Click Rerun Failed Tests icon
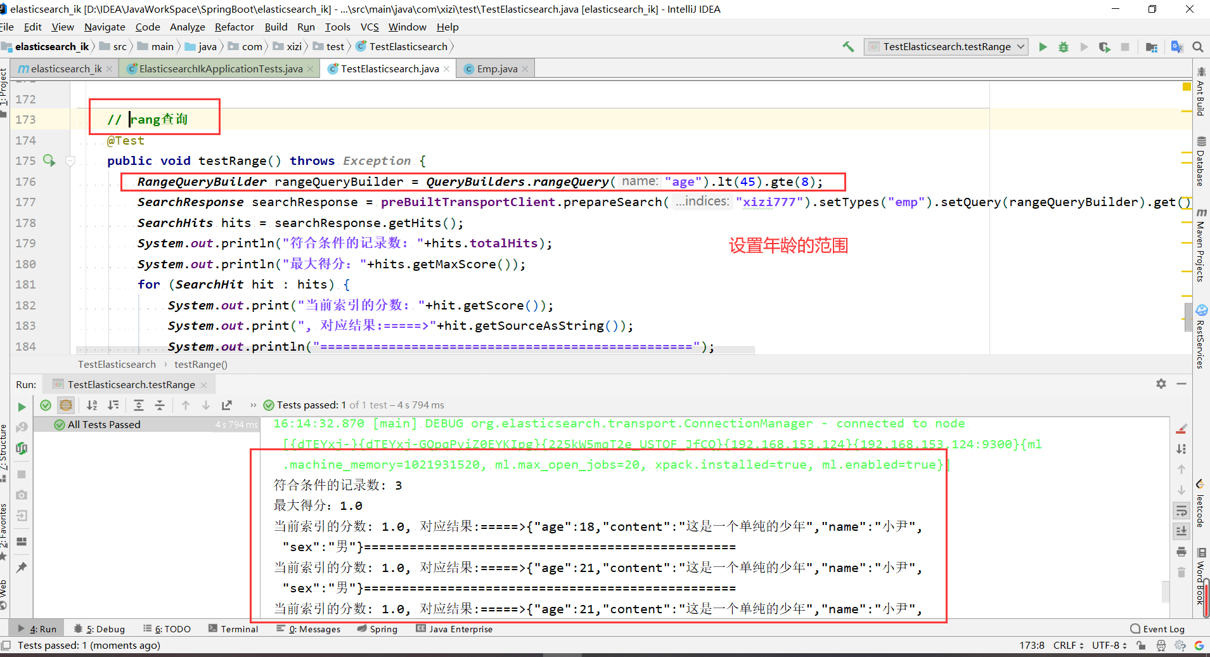The width and height of the screenshot is (1210, 657). (x=22, y=427)
